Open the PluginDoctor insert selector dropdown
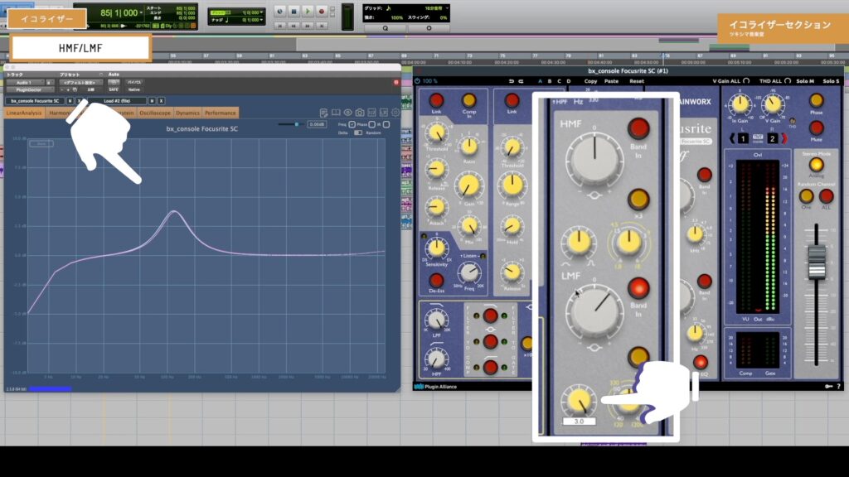Image resolution: width=849 pixels, height=477 pixels. click(x=29, y=89)
